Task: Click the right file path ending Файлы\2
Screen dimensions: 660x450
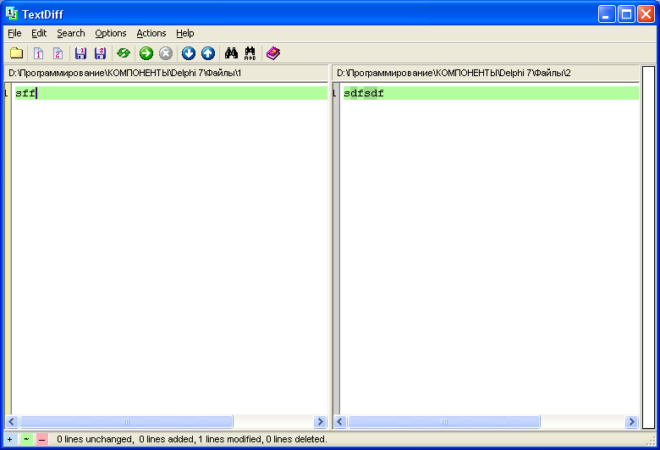Action: (454, 73)
